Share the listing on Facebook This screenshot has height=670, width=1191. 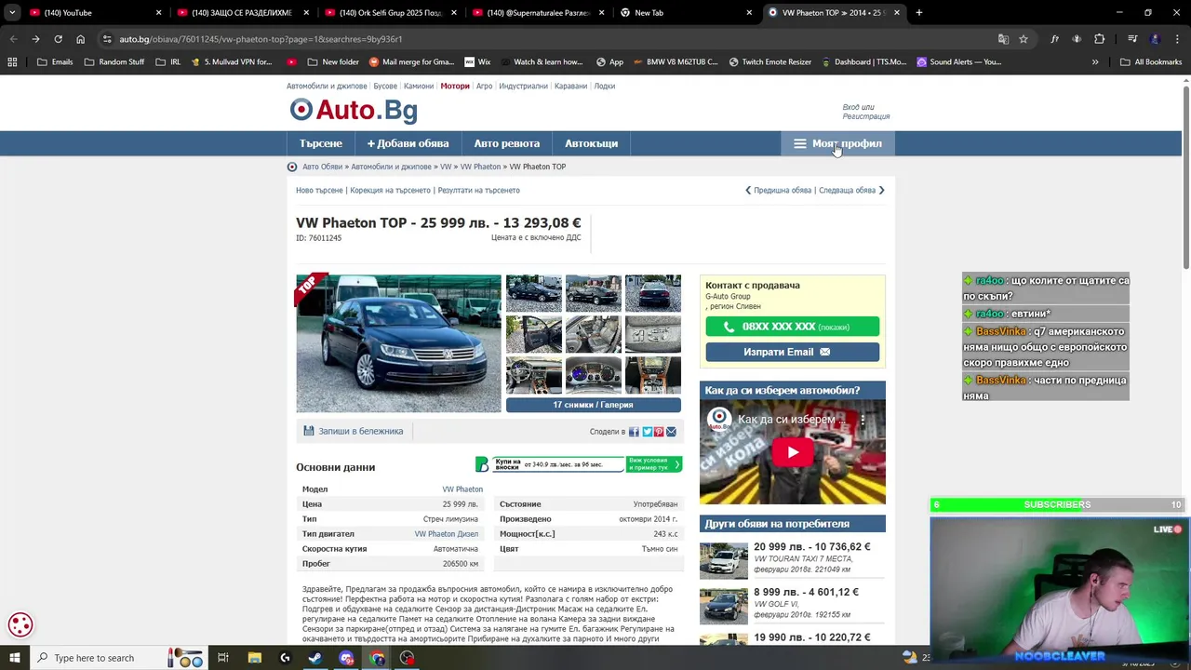[634, 432]
